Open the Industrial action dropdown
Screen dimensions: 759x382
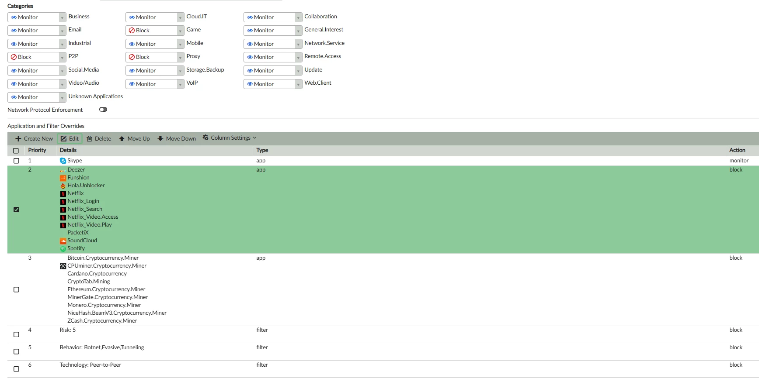pos(37,44)
